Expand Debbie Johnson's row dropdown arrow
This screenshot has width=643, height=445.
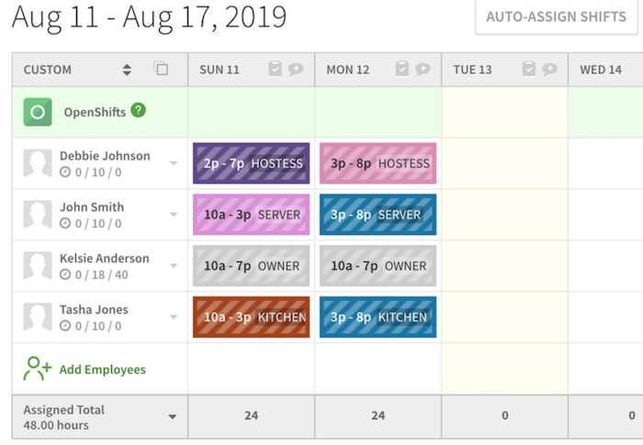tap(174, 163)
